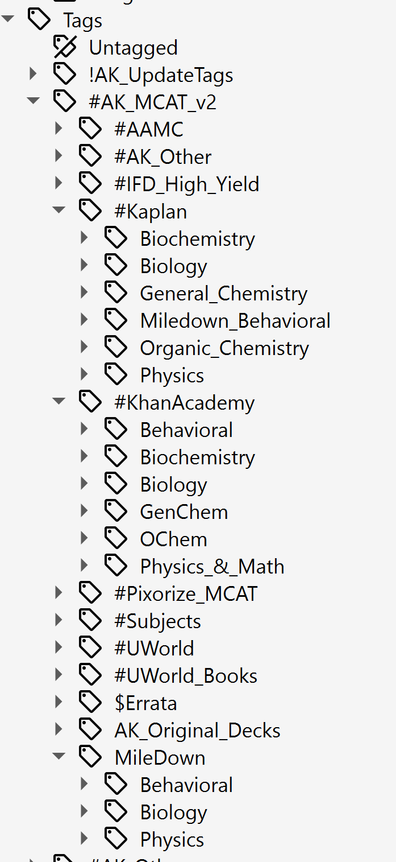Collapse the #AK_MCAT_v2 tag tree
Image resolution: width=396 pixels, height=862 pixels.
pyautogui.click(x=33, y=101)
